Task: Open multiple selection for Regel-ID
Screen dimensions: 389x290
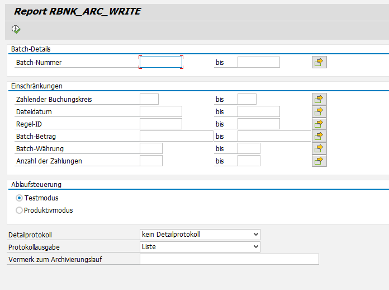Action: (319, 124)
